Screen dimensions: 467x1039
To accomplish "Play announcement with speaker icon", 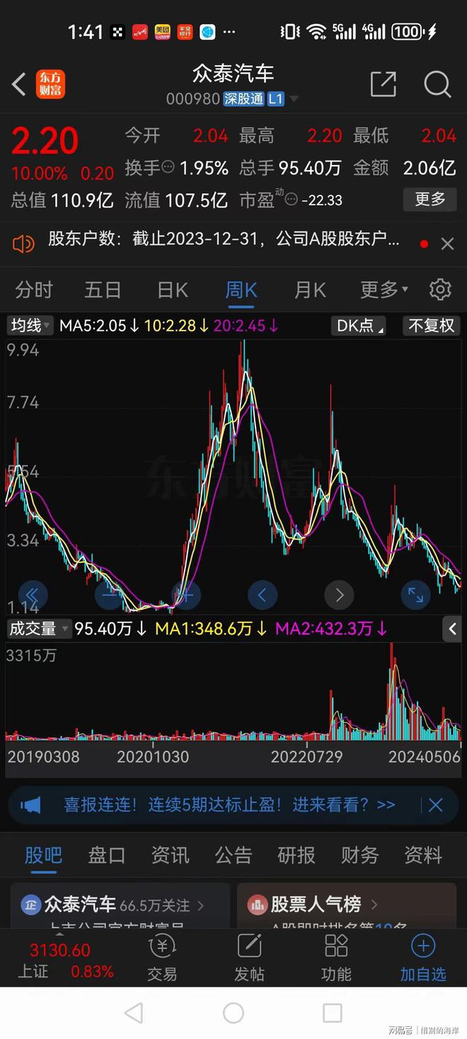I will 23,244.
